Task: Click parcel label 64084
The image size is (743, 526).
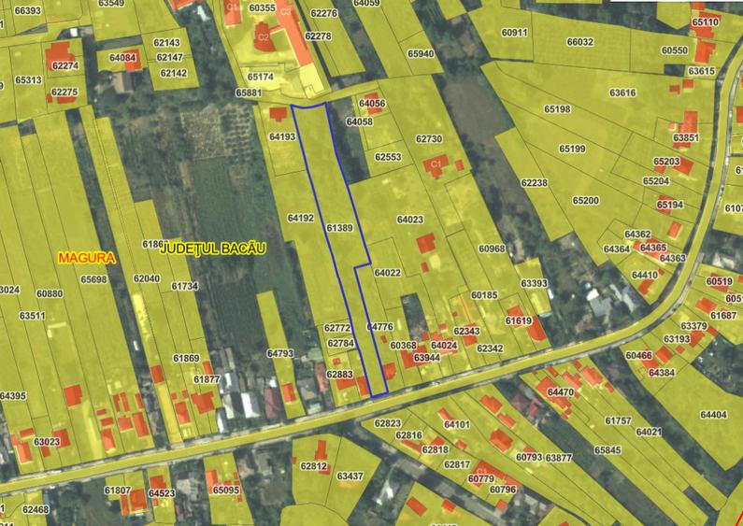Action: click(122, 58)
